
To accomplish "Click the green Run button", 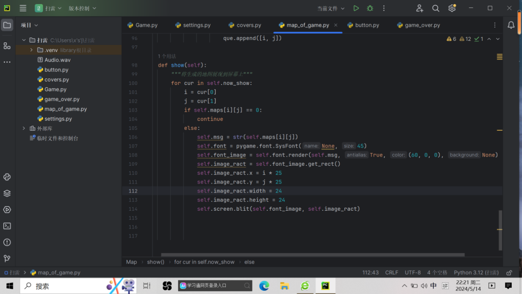I will coord(356,8).
